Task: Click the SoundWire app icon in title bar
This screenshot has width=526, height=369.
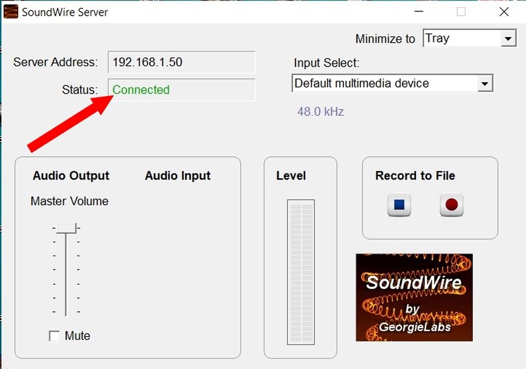Action: click(11, 11)
